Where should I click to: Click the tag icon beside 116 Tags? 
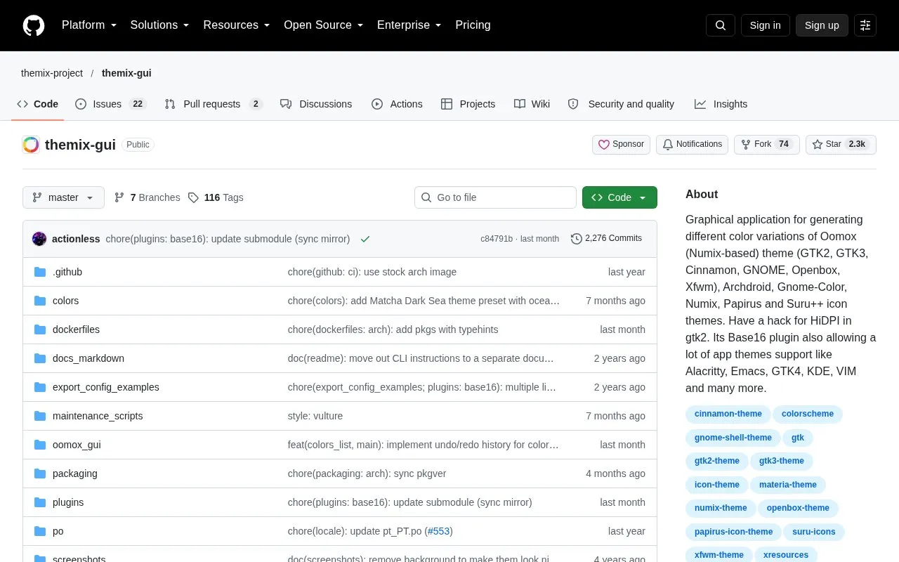coord(193,197)
